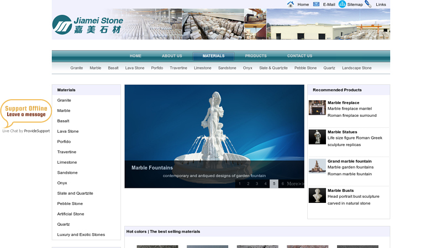Click the More>> link on the slider

(296, 184)
